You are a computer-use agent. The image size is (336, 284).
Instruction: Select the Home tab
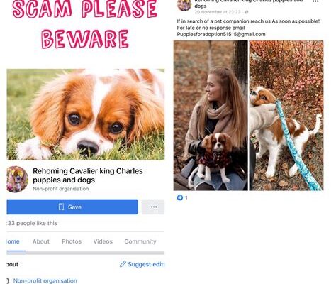[x=13, y=241]
